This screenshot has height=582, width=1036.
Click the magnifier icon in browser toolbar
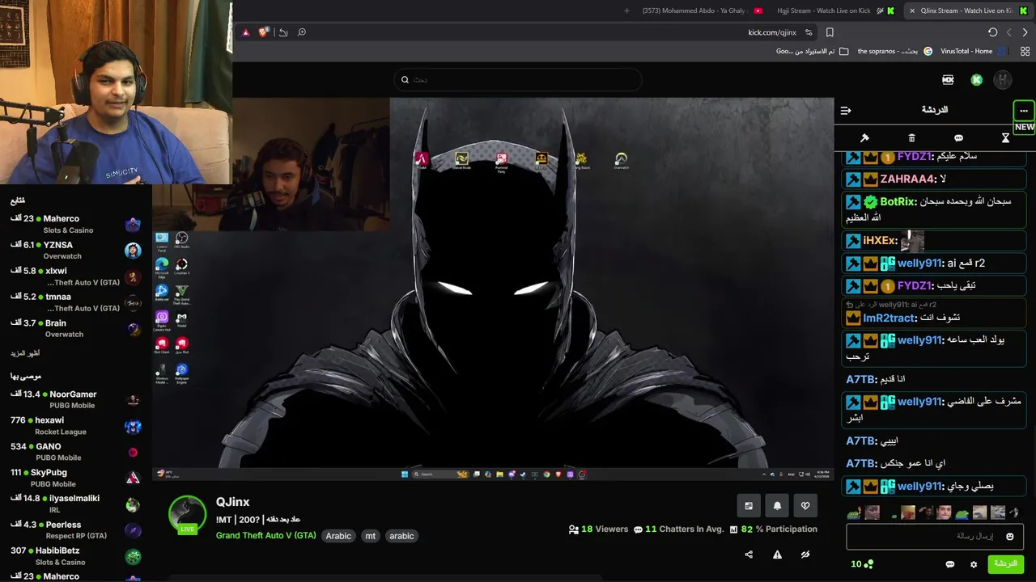point(301,32)
